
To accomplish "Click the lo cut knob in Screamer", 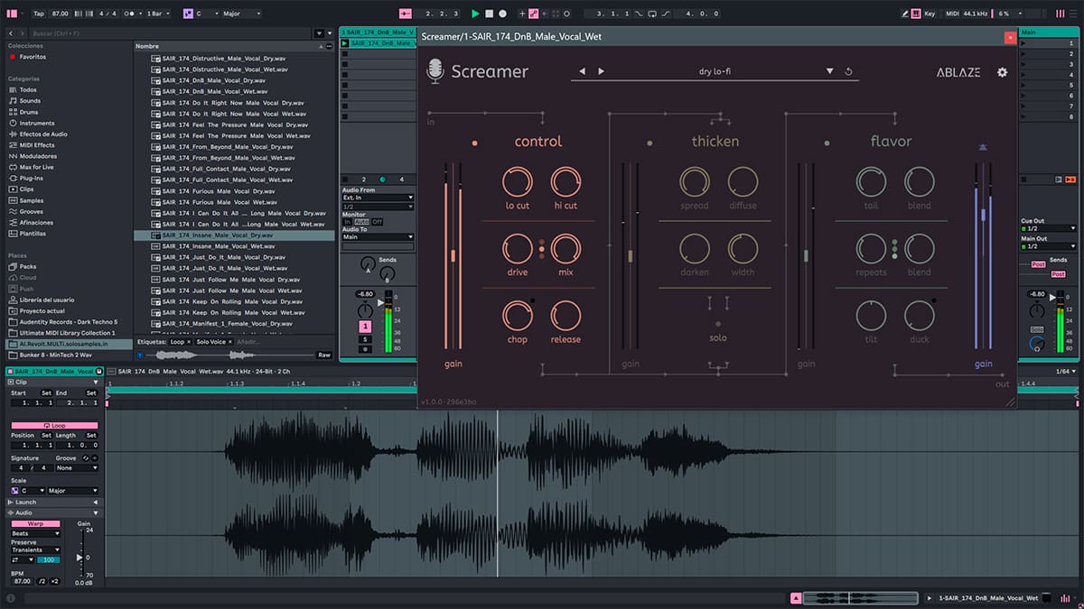I will [x=518, y=182].
